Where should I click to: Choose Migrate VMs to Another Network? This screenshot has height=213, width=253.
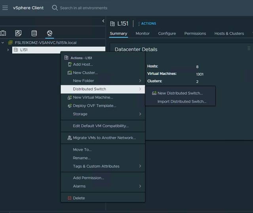(103, 138)
